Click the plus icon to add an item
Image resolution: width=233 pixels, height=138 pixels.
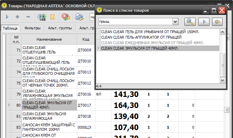pyautogui.click(x=17, y=17)
